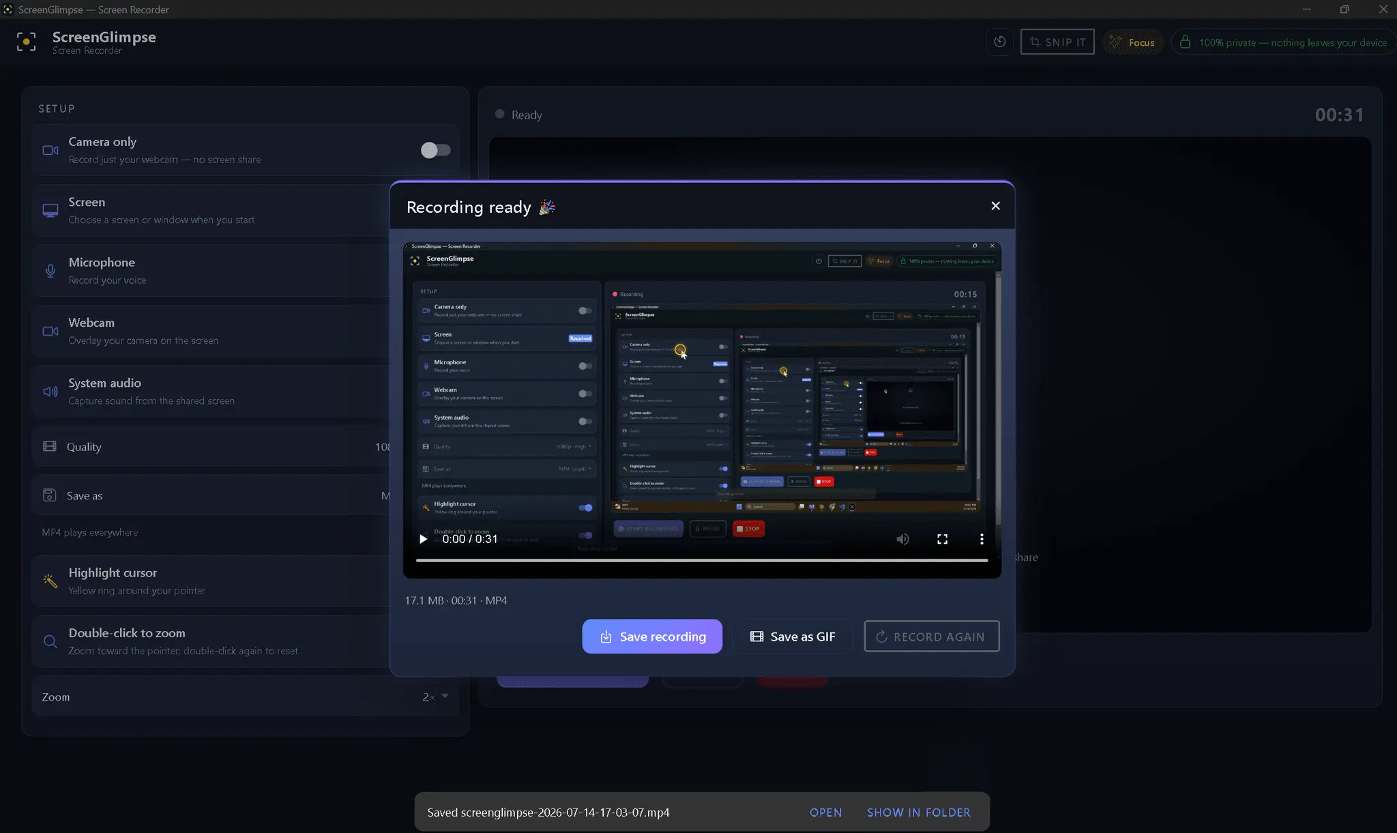Mute the video preview volume
1397x833 pixels.
(902, 539)
